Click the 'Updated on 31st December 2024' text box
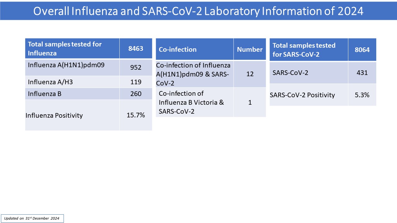The image size is (397, 223). tap(32, 218)
